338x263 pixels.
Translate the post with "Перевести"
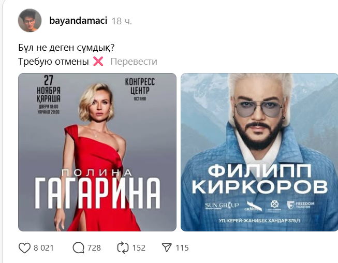[134, 62]
